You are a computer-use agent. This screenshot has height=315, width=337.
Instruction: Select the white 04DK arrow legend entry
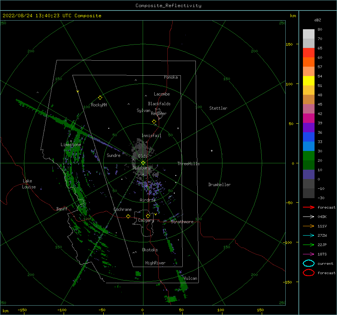[x=309, y=216]
